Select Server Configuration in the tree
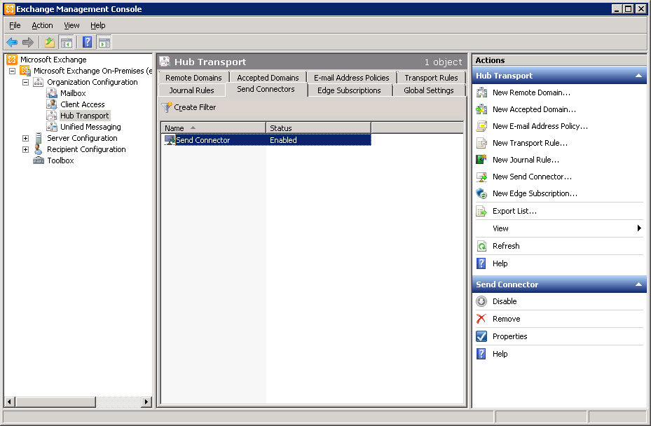 82,138
